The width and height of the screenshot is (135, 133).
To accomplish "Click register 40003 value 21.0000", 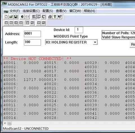I will [32, 71].
